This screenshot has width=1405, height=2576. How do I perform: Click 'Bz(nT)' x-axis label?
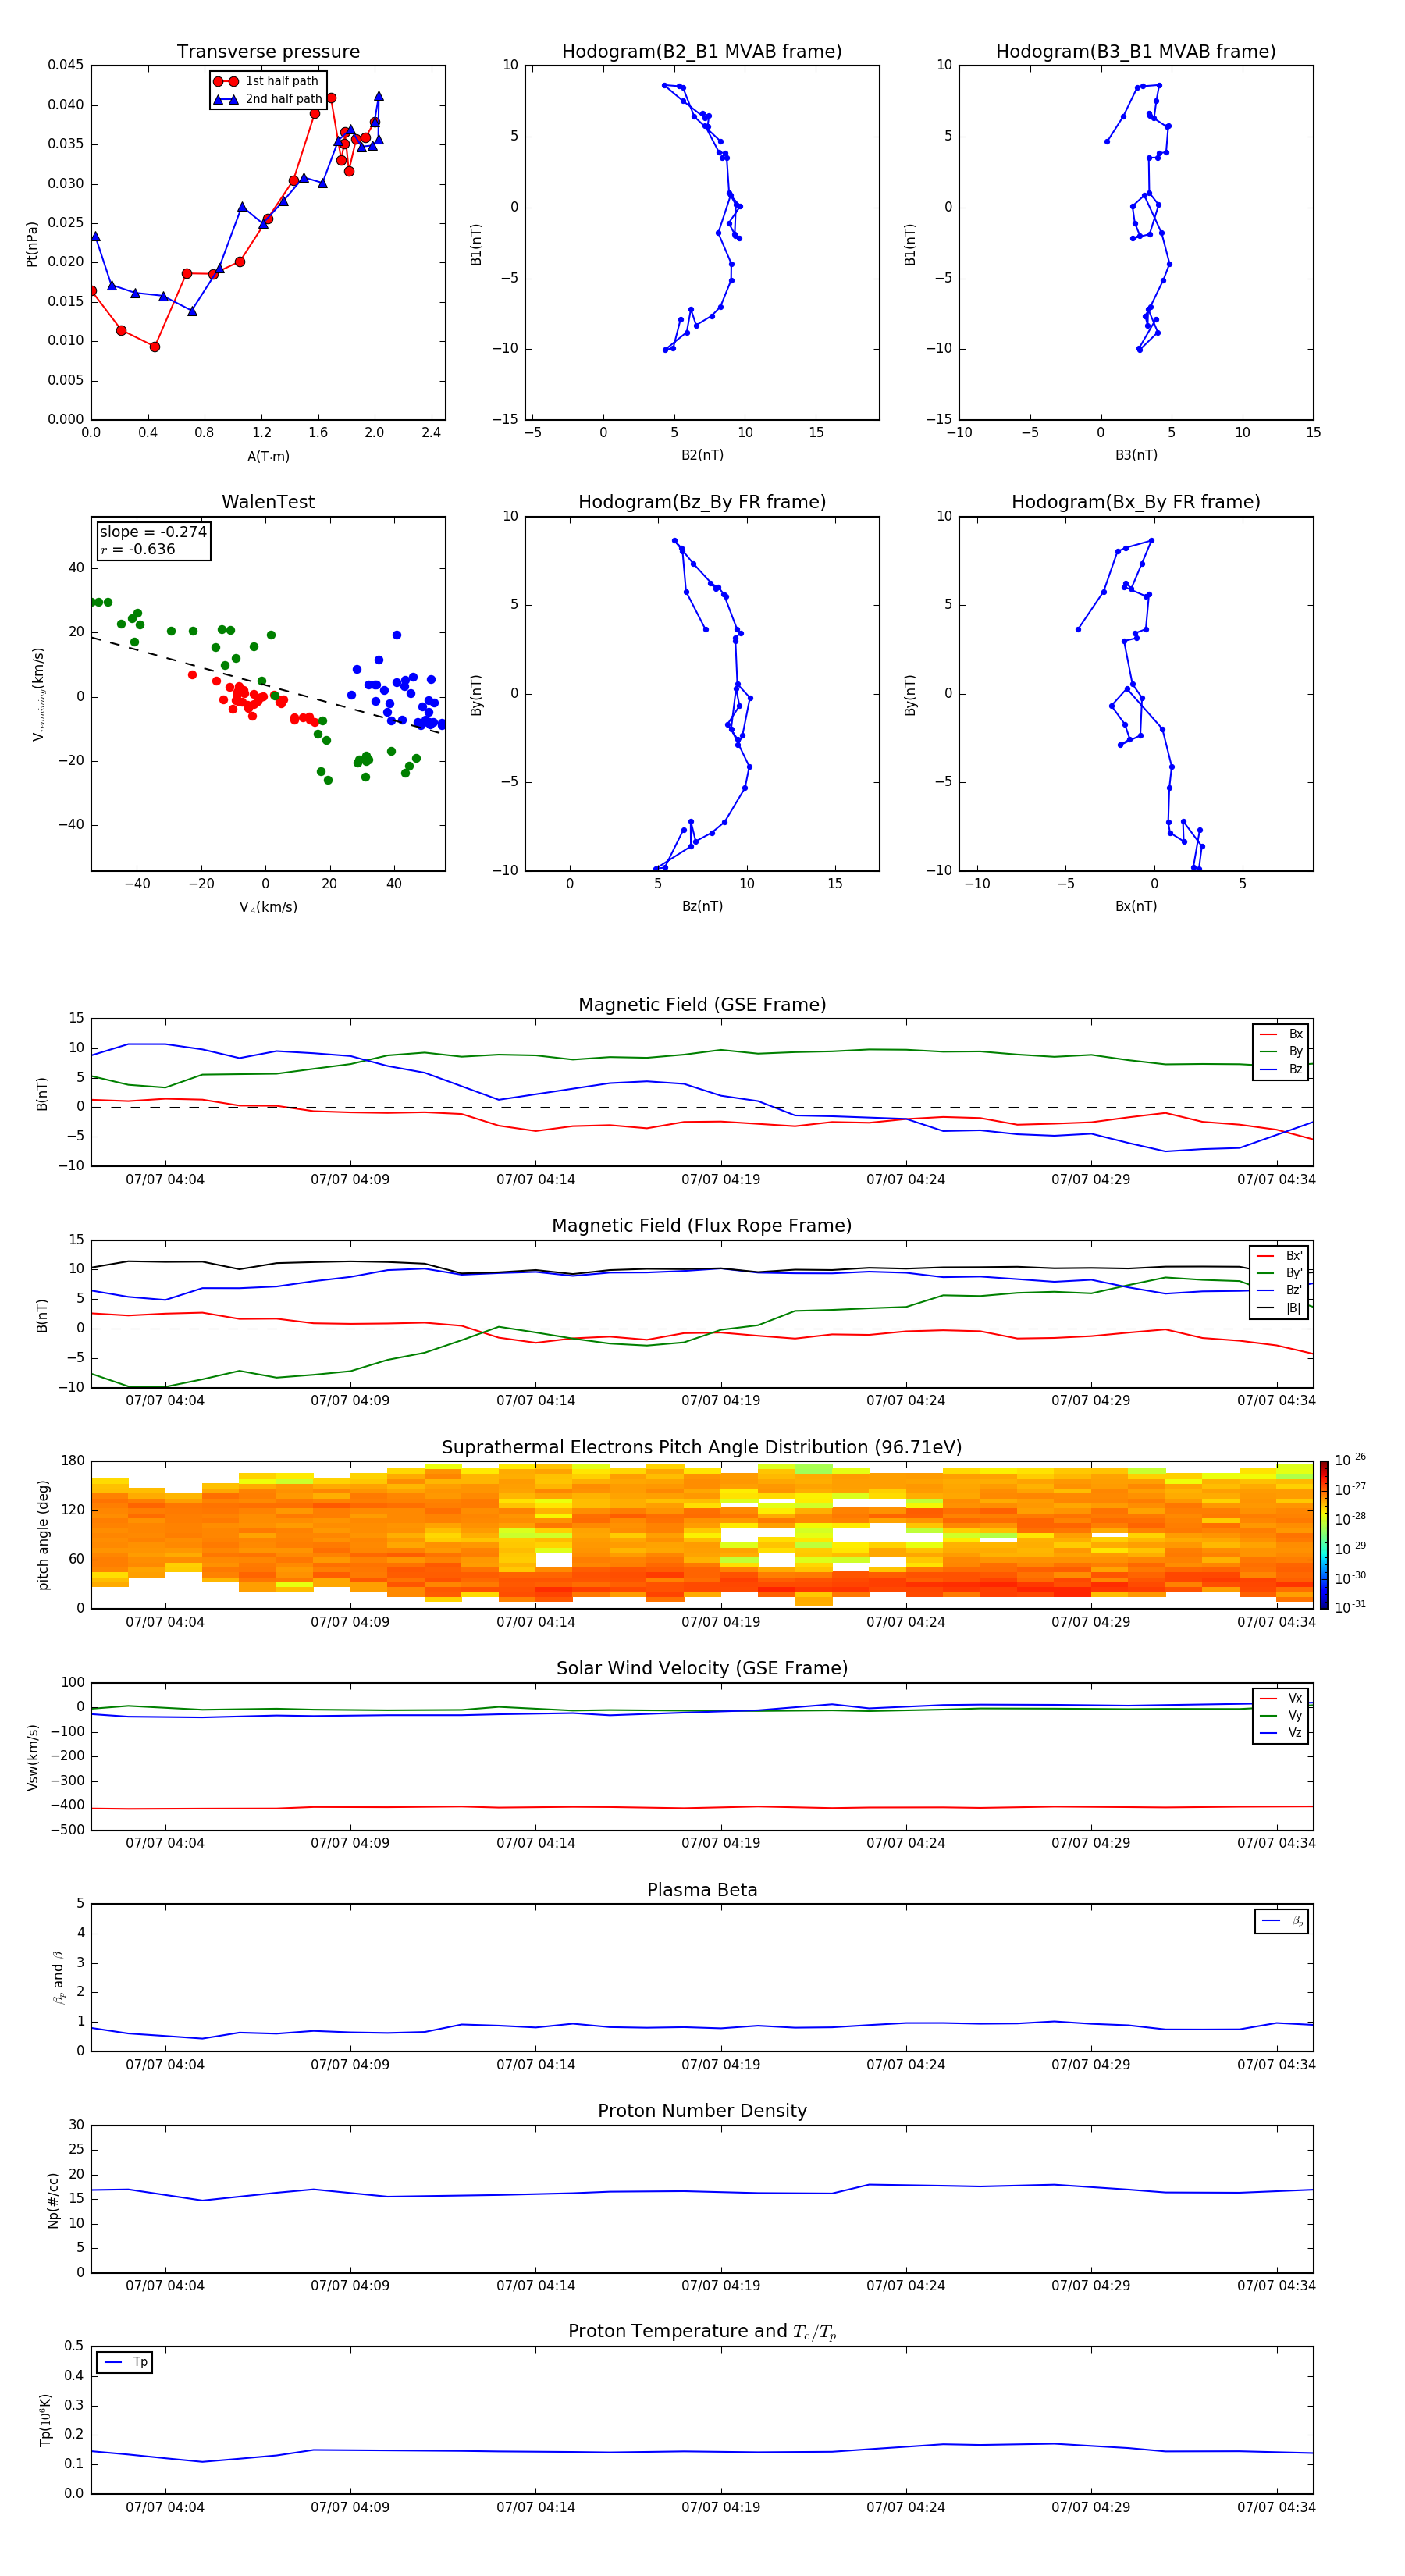click(702, 906)
